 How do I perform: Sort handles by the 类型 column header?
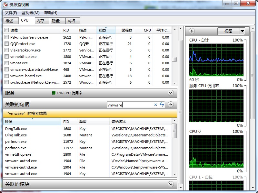pos(83,122)
